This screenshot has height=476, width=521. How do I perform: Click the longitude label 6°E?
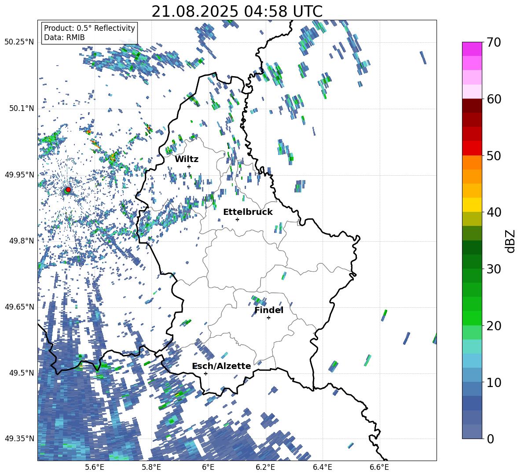coord(208,467)
